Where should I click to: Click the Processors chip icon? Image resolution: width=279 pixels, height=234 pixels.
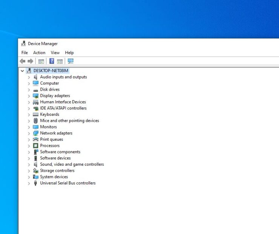tap(35, 146)
